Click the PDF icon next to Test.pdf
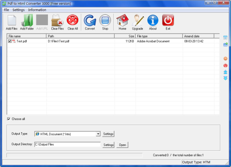This screenshot has height=167, width=231. coord(14,41)
